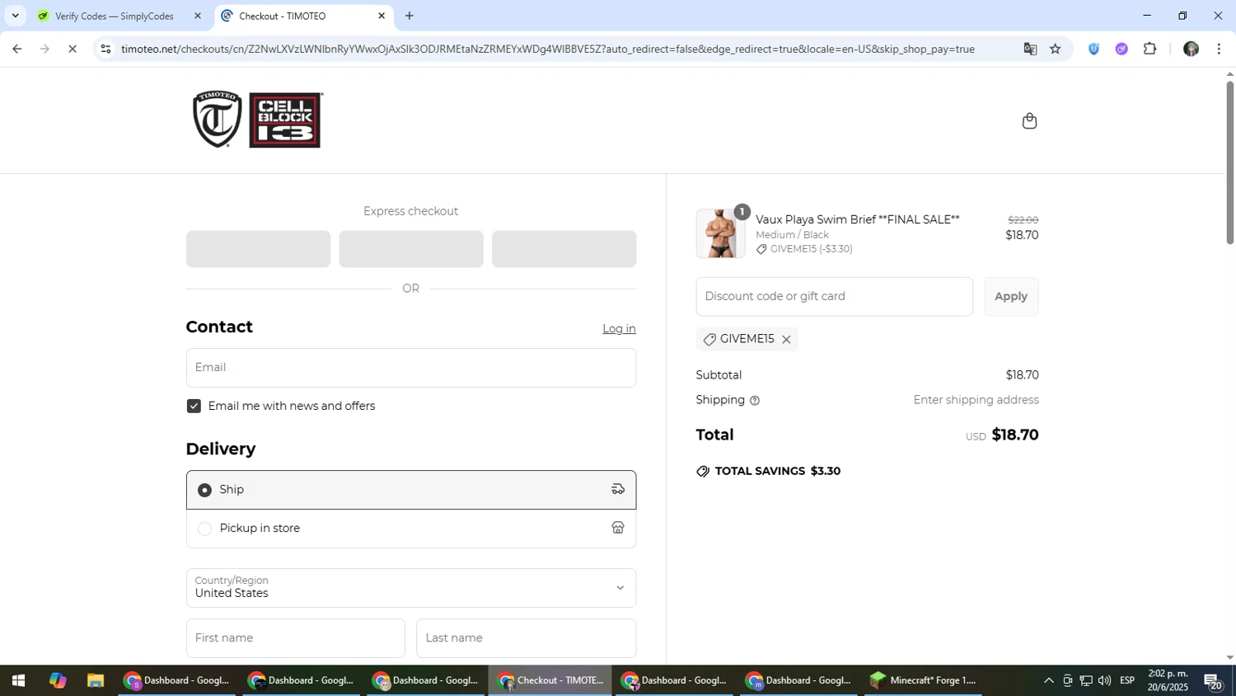This screenshot has height=696, width=1236.
Task: Open the volume control in system tray
Action: (x=1104, y=681)
